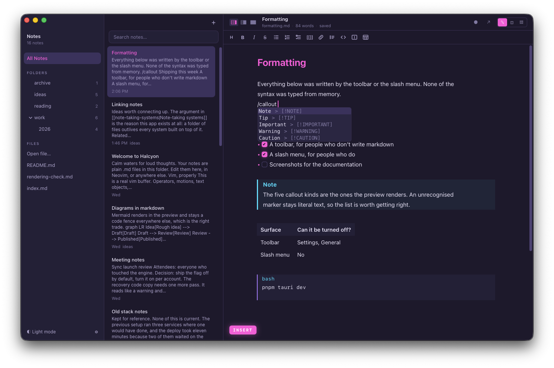Choose Note callout from slash menu

[305, 111]
